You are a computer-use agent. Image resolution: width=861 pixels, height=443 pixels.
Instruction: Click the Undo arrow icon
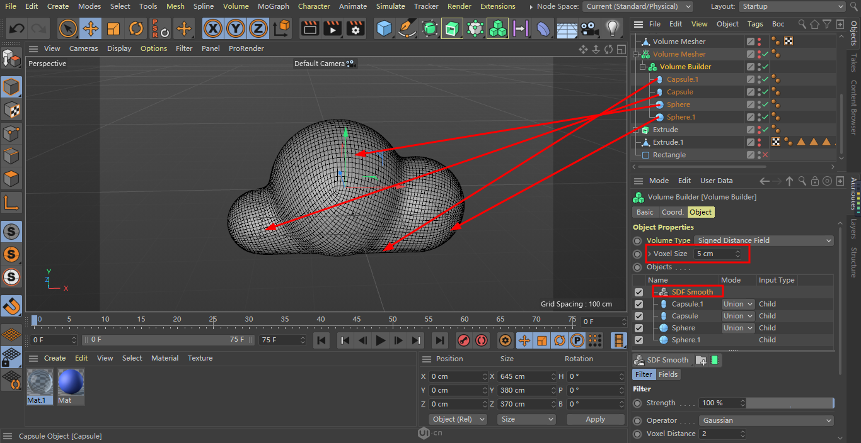(17, 29)
